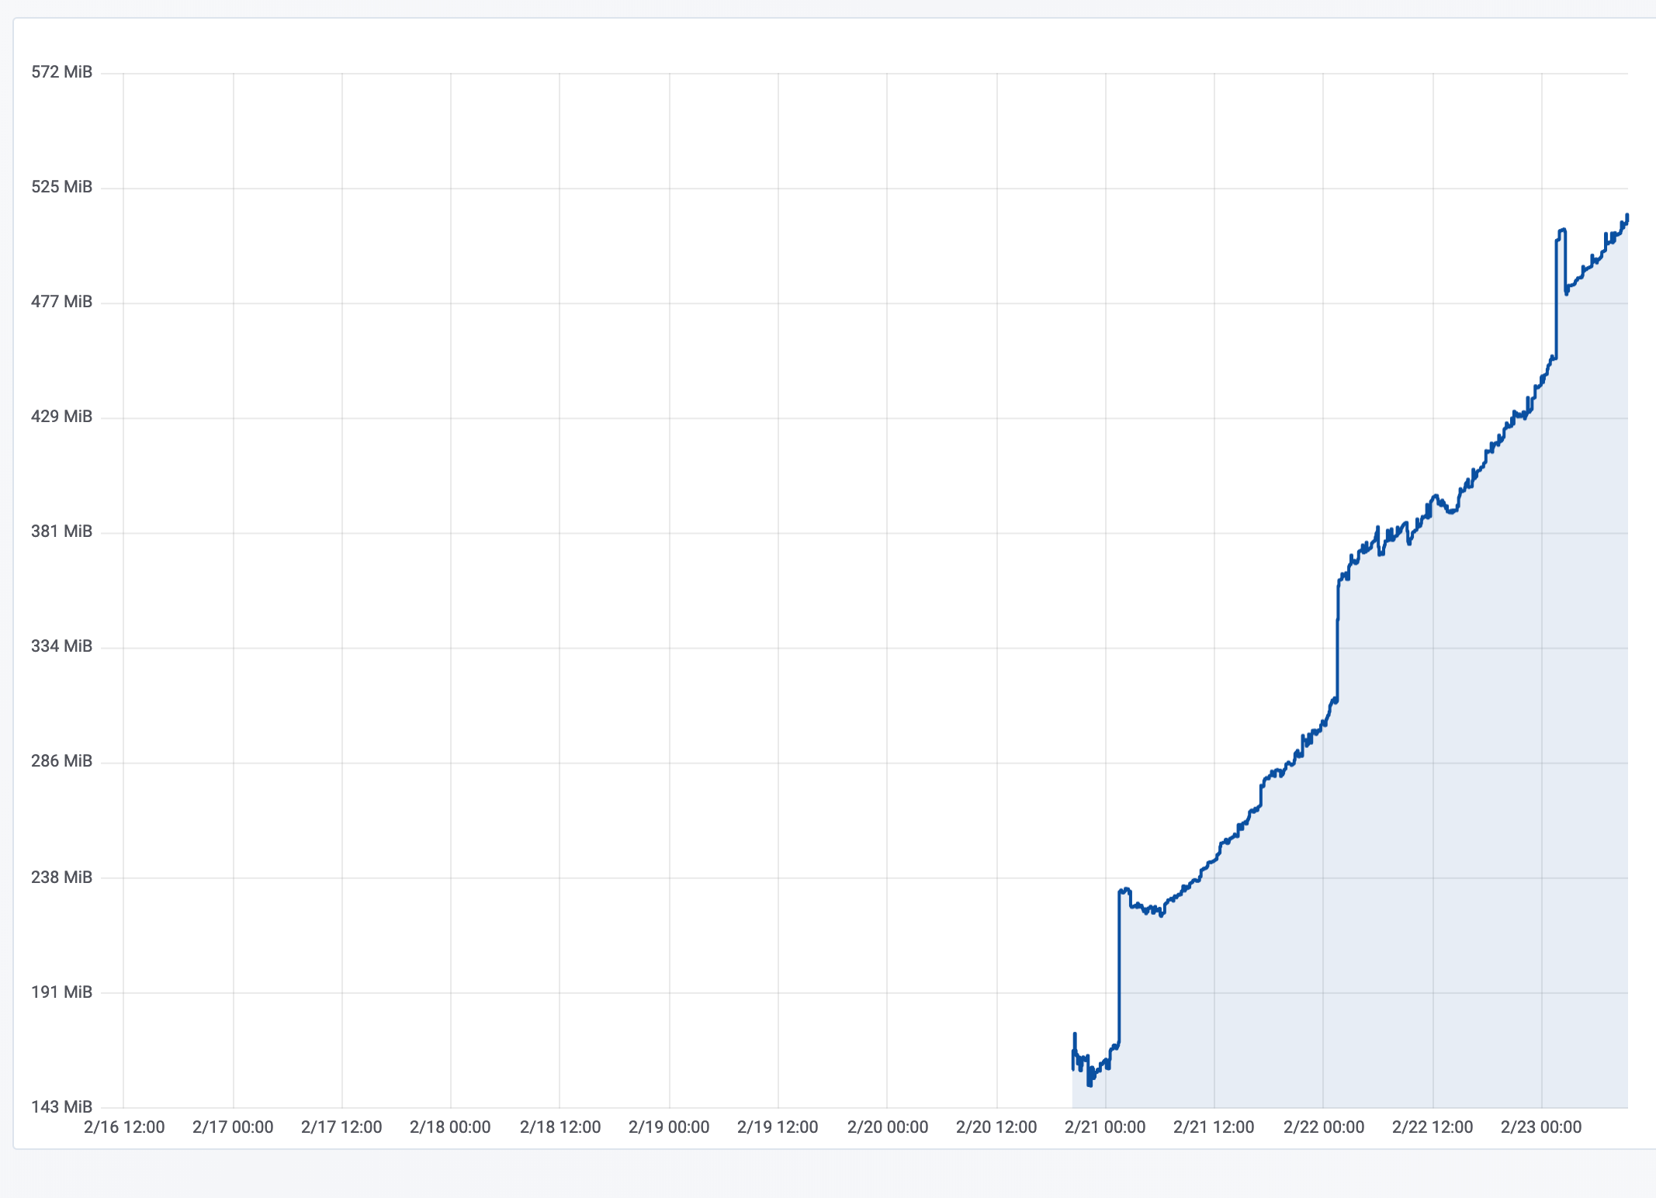Click the 572 MiB y-axis label
This screenshot has height=1198, width=1656.
tap(61, 72)
